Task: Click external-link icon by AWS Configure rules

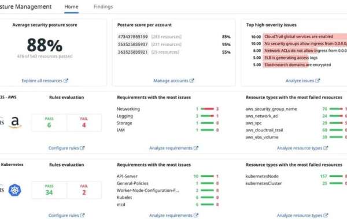Action: click(x=82, y=148)
